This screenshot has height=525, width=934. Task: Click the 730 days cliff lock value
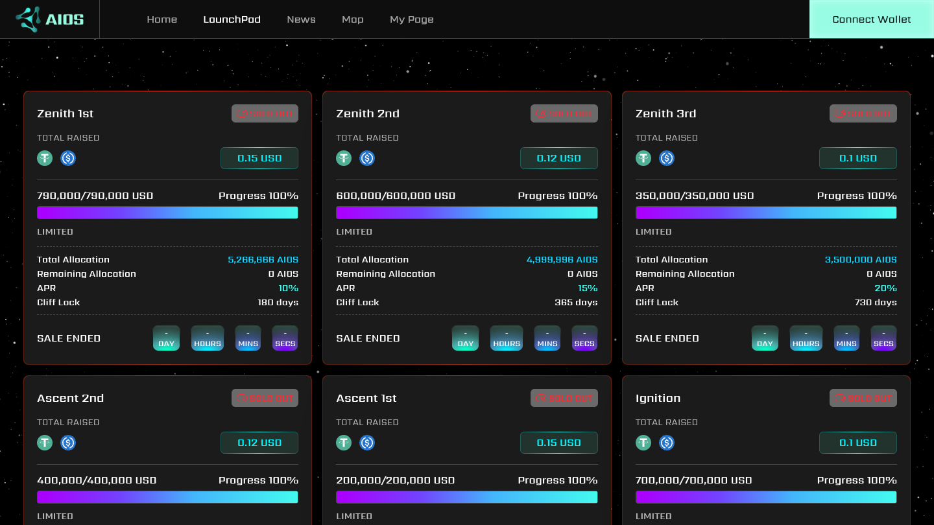(x=876, y=302)
